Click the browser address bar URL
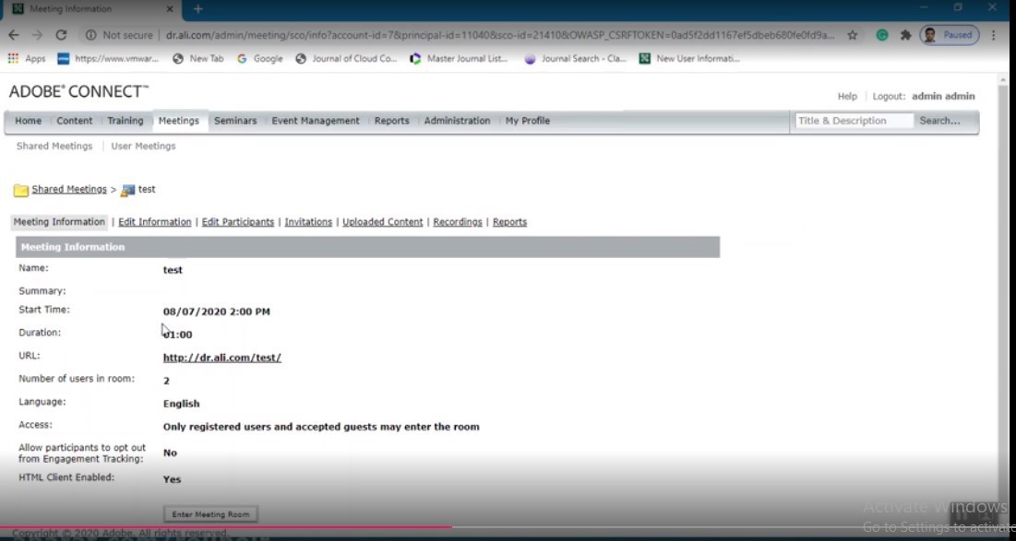 click(499, 35)
